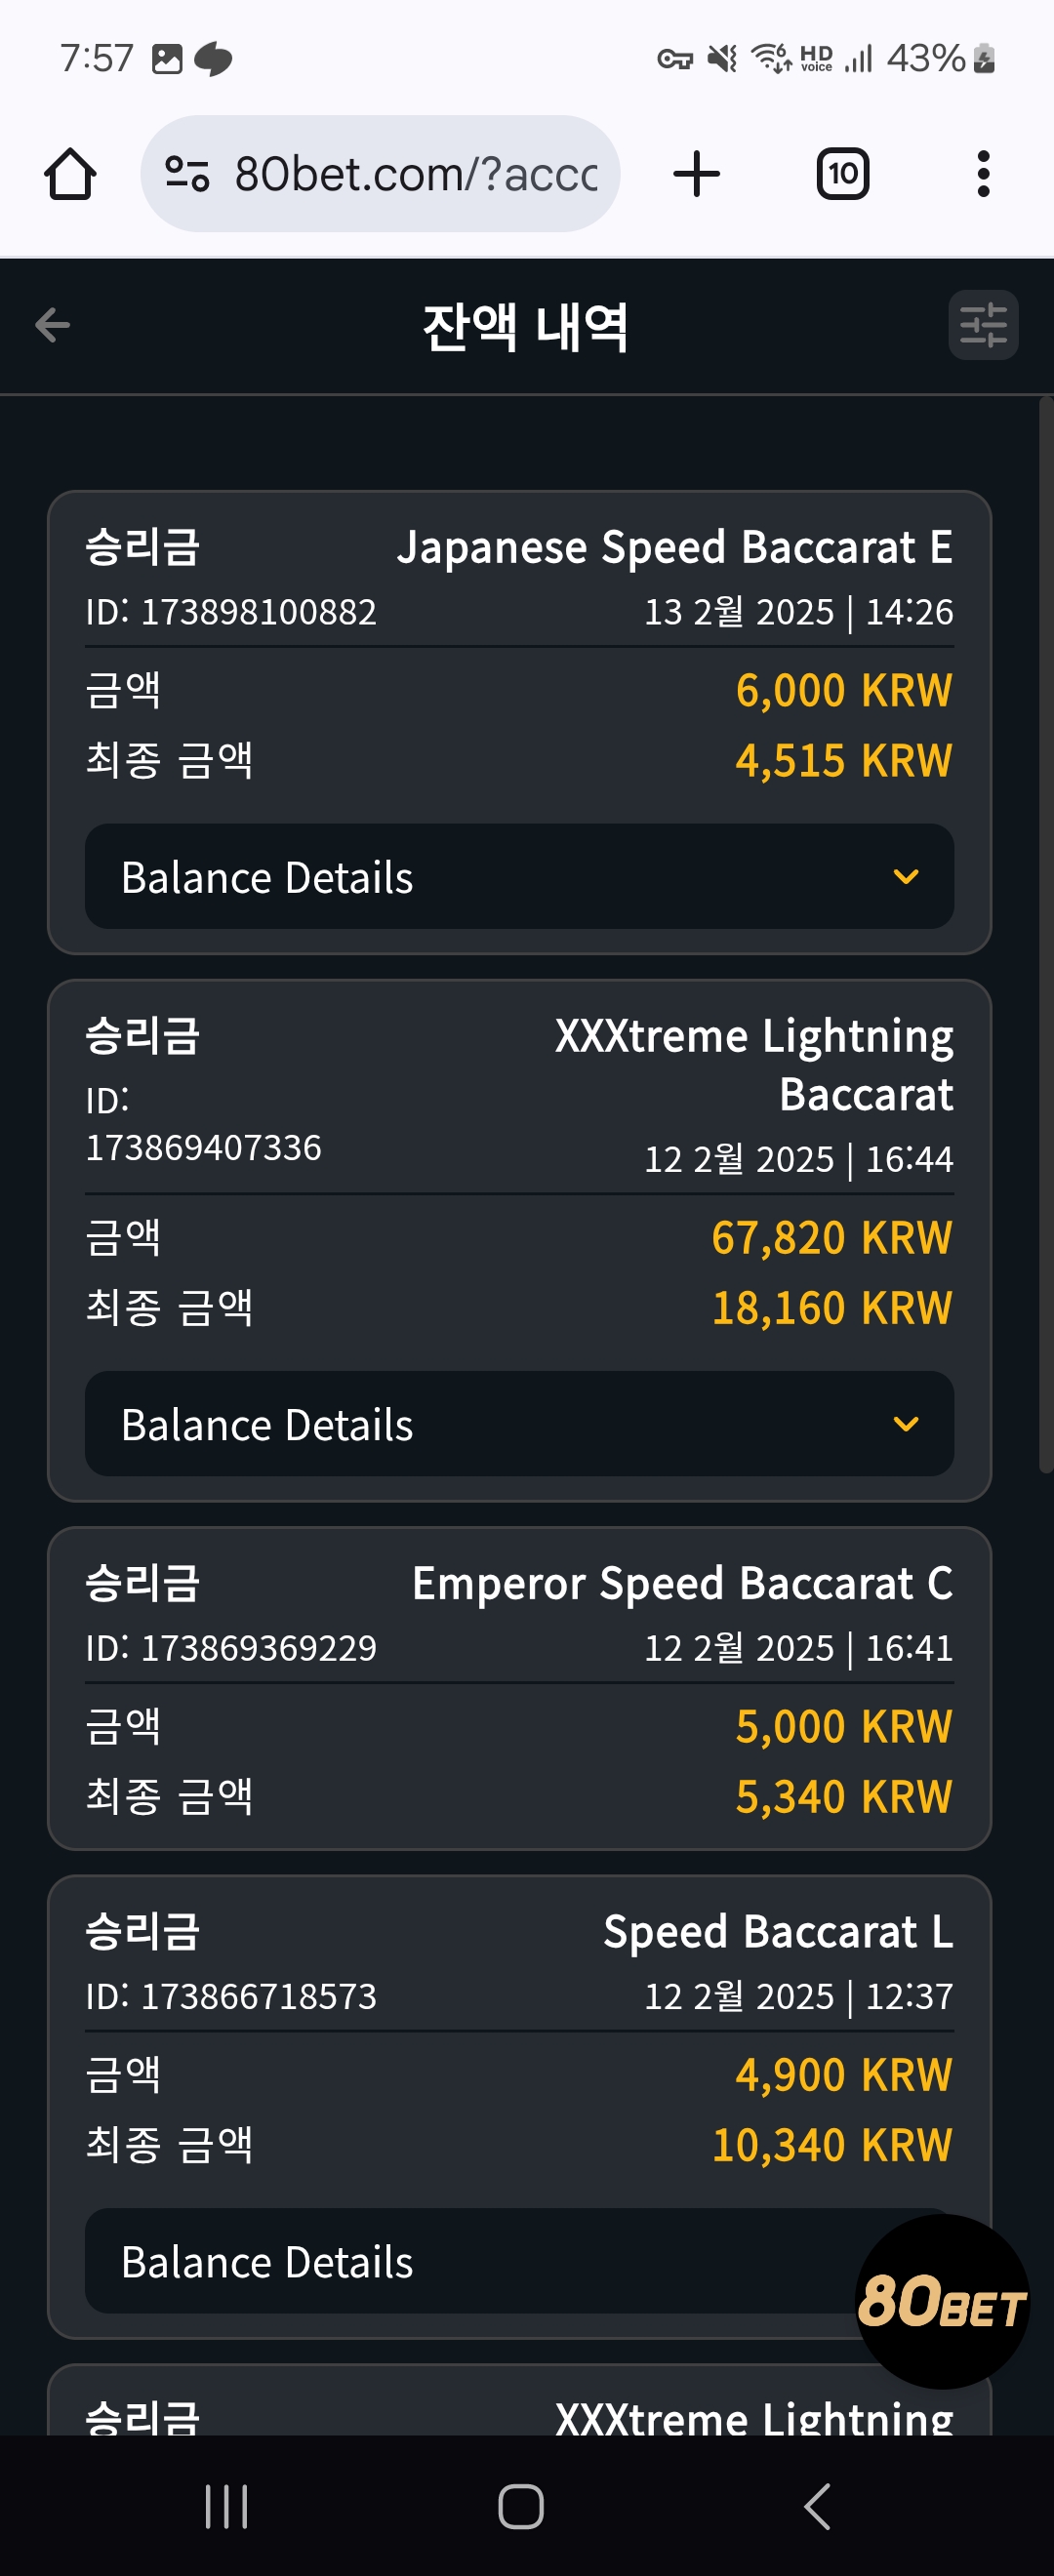Image resolution: width=1054 pixels, height=2576 pixels.
Task: Tap Android recent apps navigation button
Action: pyautogui.click(x=226, y=2506)
